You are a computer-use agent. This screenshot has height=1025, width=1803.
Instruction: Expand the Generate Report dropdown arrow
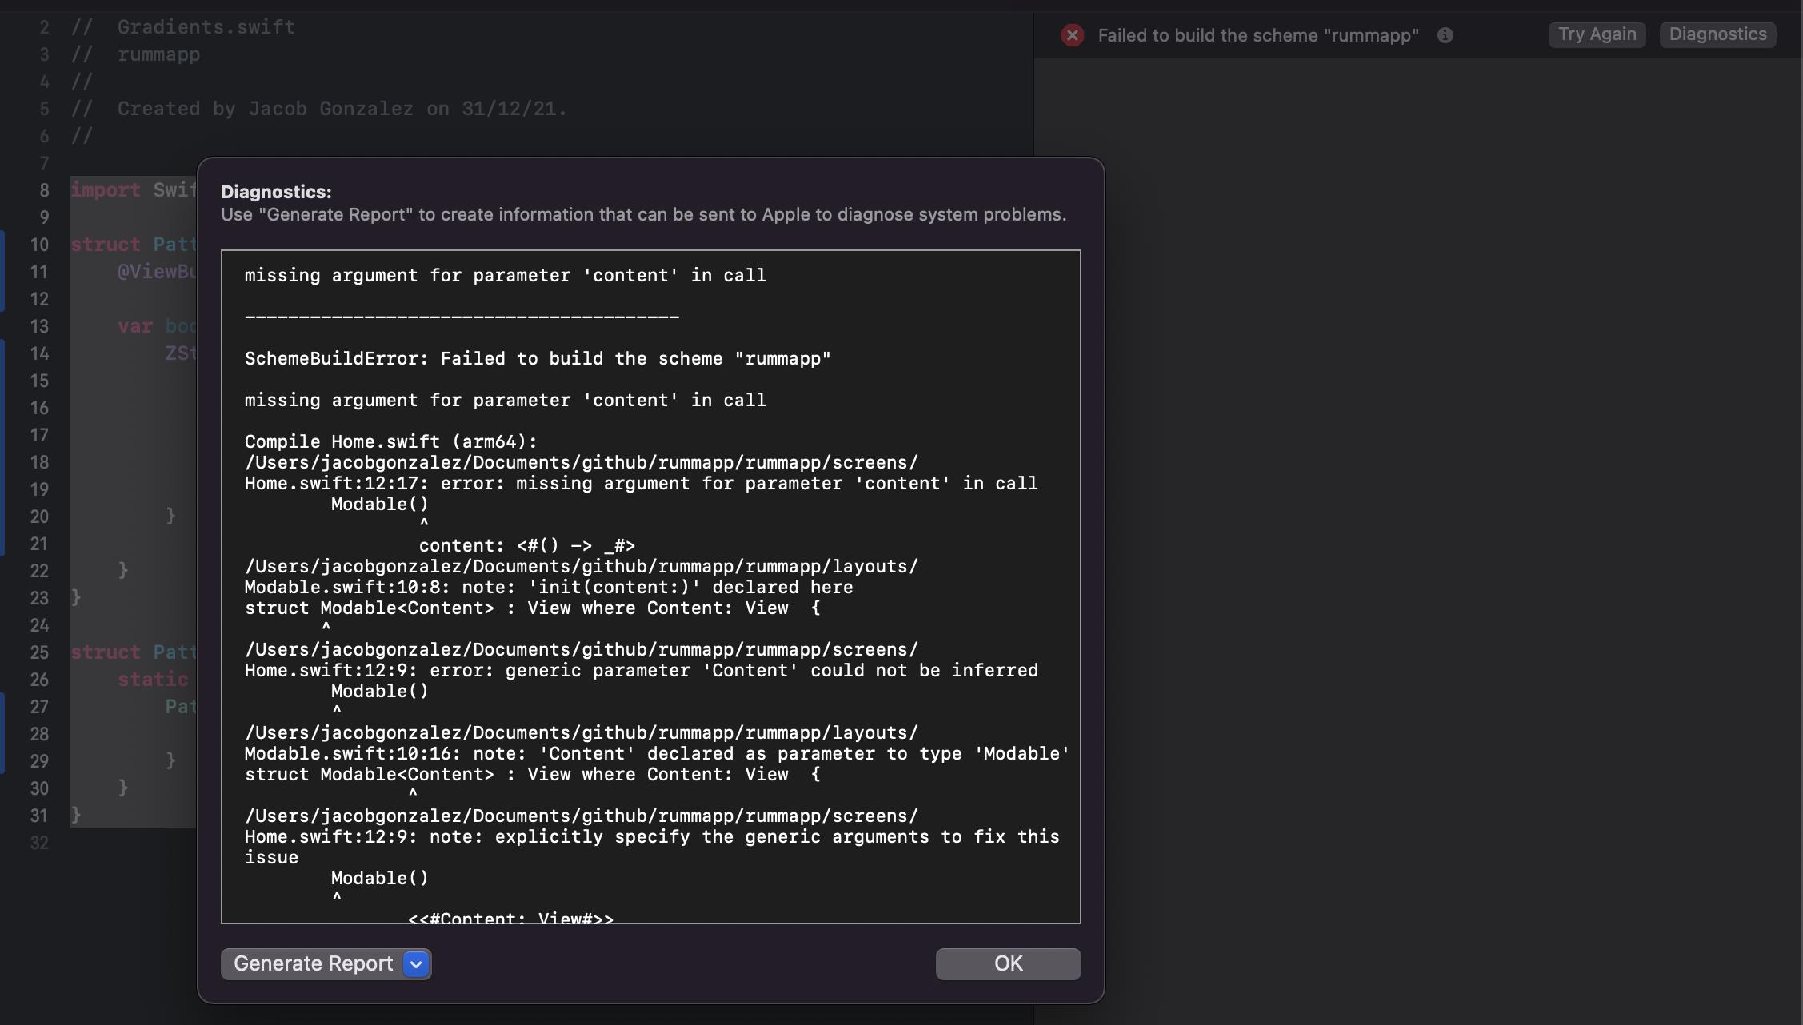pos(416,964)
